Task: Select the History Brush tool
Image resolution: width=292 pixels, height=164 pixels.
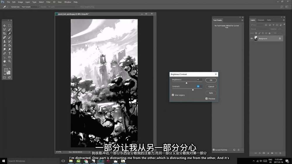Action: click(10, 41)
